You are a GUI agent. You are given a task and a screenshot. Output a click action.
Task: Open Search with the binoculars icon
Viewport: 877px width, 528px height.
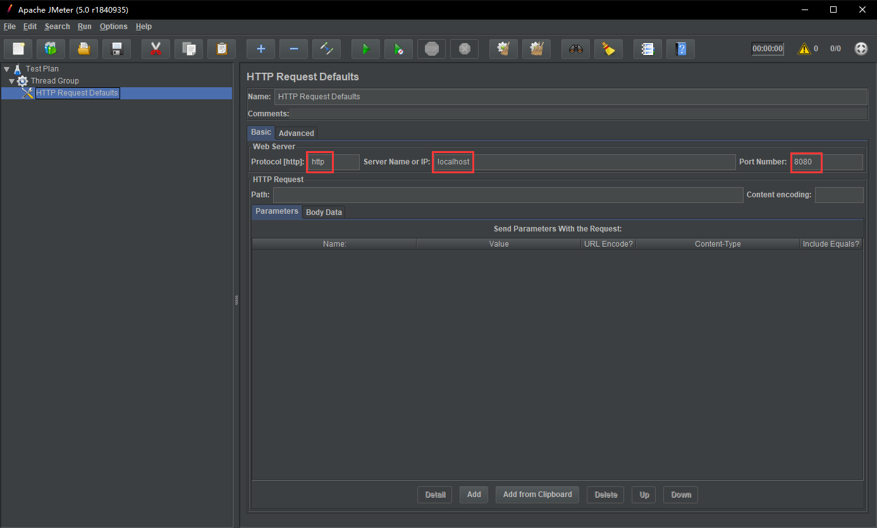click(575, 49)
